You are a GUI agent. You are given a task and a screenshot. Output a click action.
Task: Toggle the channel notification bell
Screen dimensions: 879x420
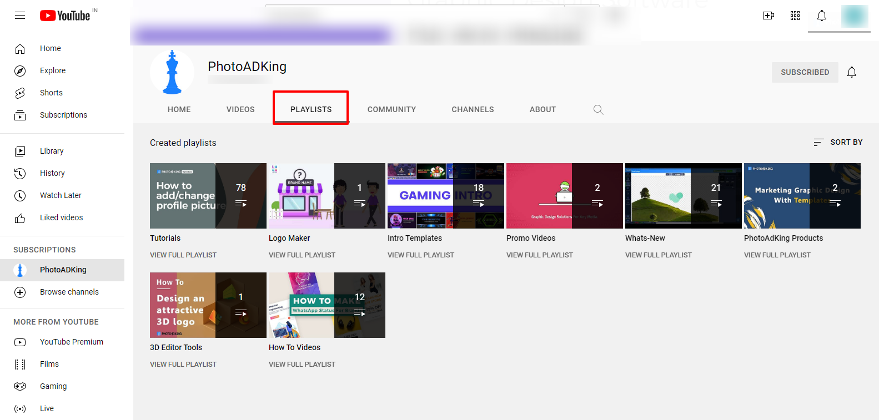pyautogui.click(x=852, y=72)
